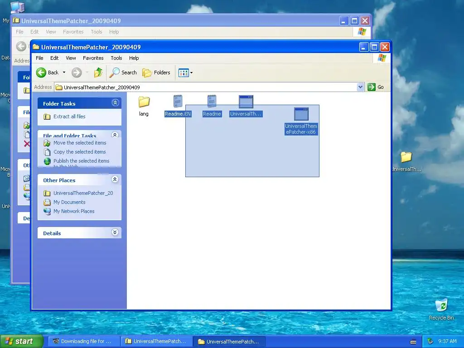
Task: Switch to folder UniversalThemePatch taskbar button
Action: [x=229, y=342]
